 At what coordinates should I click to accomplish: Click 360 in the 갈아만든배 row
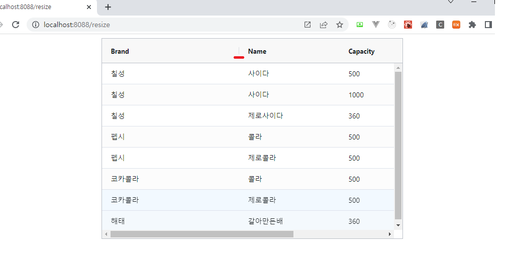click(354, 221)
